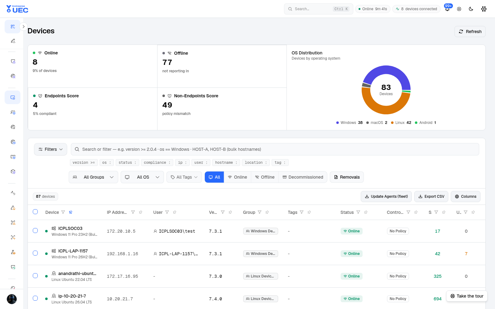Filter the Status column
The image size is (495, 309).
[358, 212]
